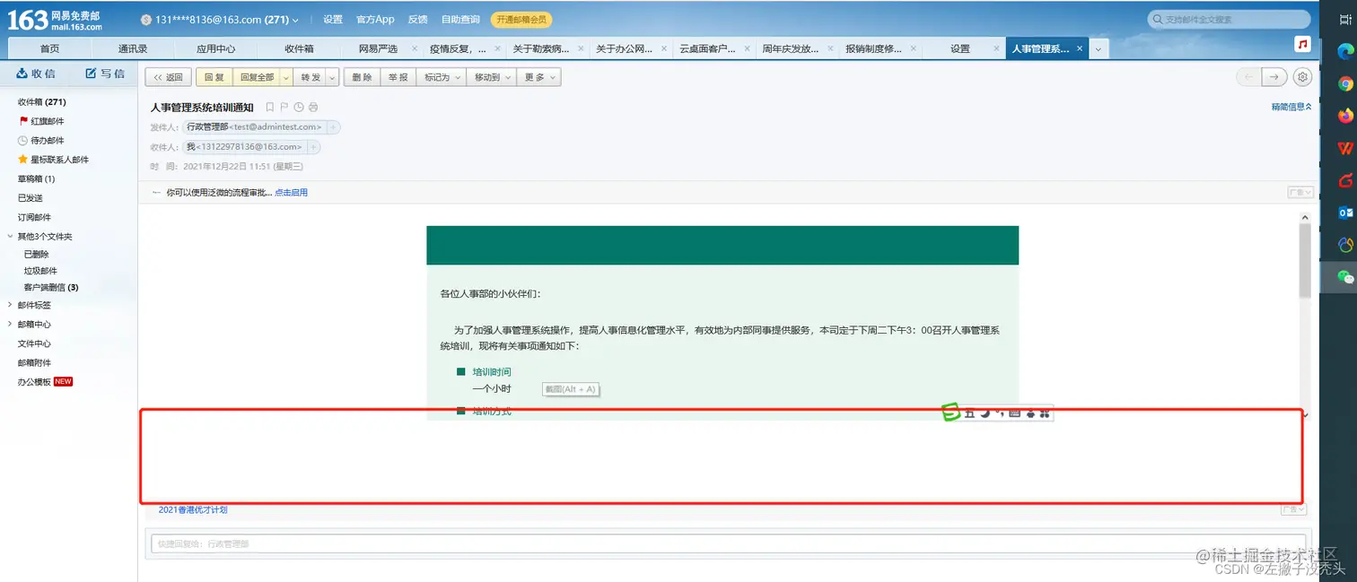1357x582 pixels.
Task: Add sender to contacts via the plus icon
Action: click(333, 126)
